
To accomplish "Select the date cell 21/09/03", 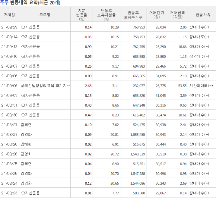I will tap(10, 96).
